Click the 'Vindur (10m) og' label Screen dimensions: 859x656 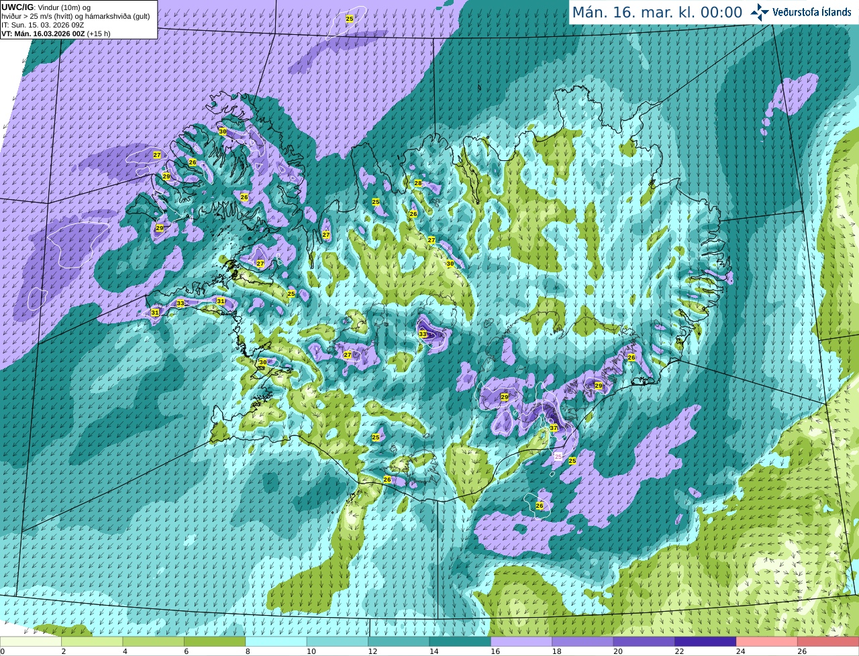pos(65,7)
